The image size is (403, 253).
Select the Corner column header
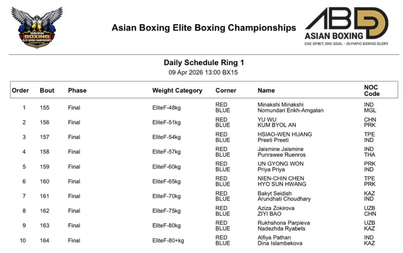click(226, 91)
